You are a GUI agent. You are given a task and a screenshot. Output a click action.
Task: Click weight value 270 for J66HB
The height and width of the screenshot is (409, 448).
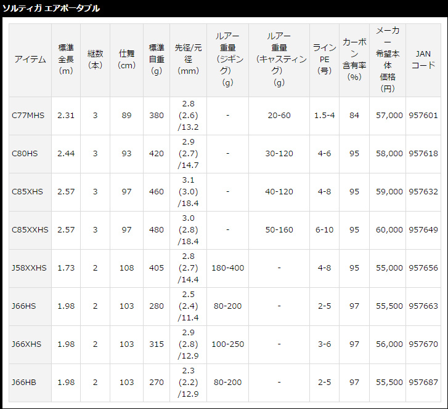coord(157,382)
